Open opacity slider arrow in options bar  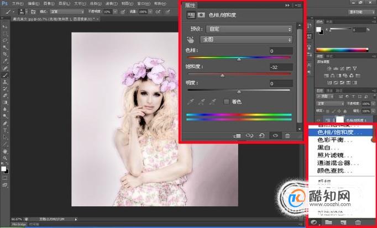point(115,12)
